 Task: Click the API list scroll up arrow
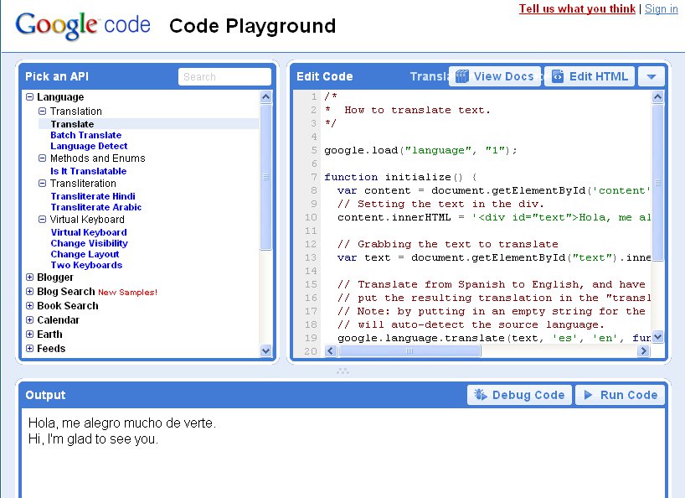[265, 96]
